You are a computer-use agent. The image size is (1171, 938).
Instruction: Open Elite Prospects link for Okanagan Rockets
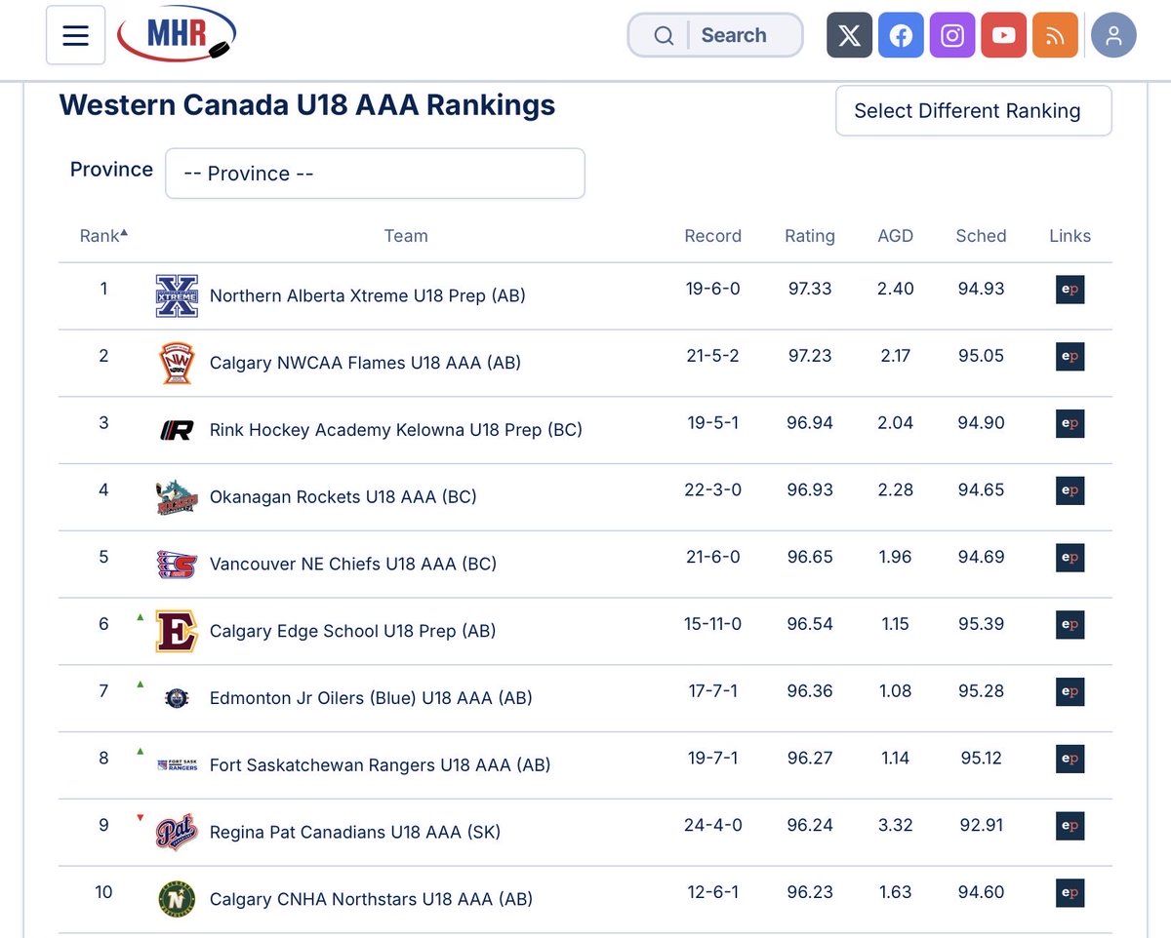pos(1070,490)
